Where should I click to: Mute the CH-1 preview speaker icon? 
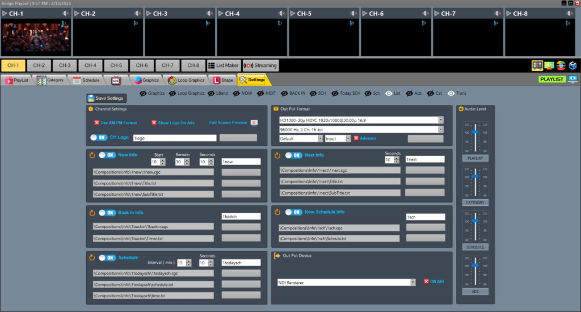[x=65, y=14]
